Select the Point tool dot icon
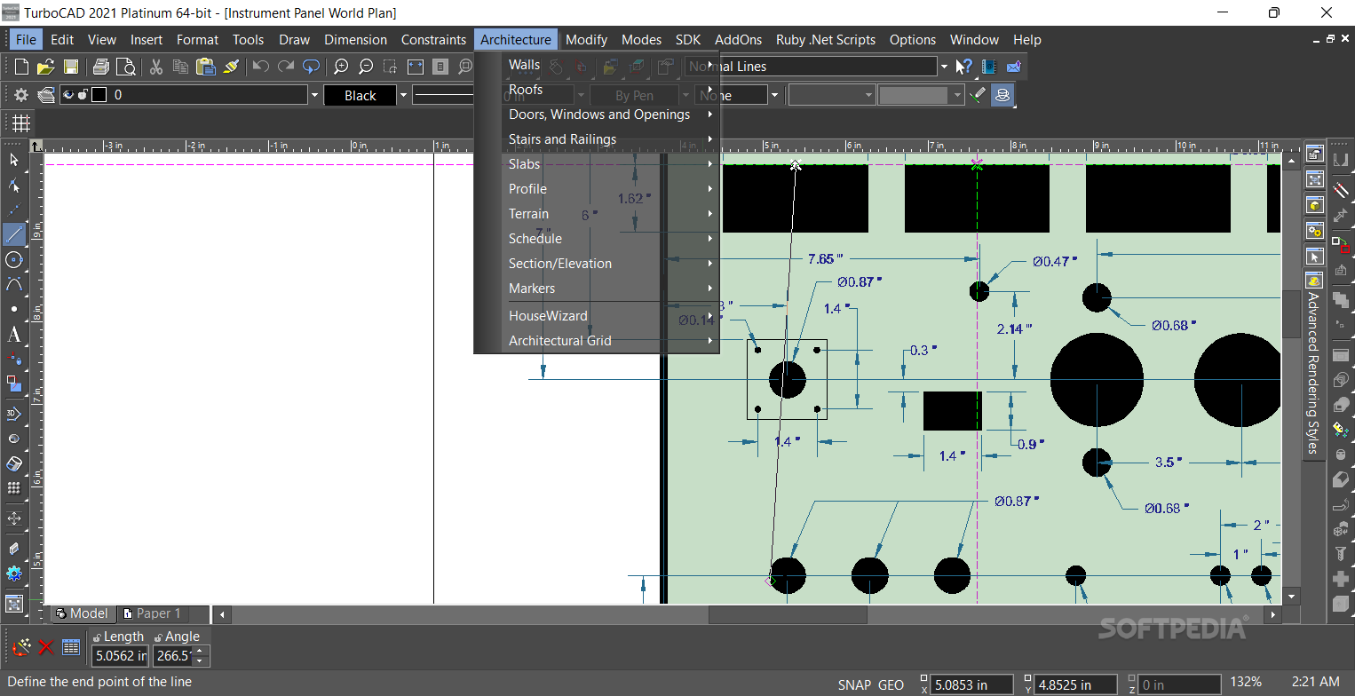Viewport: 1355px width, 696px height. (14, 310)
